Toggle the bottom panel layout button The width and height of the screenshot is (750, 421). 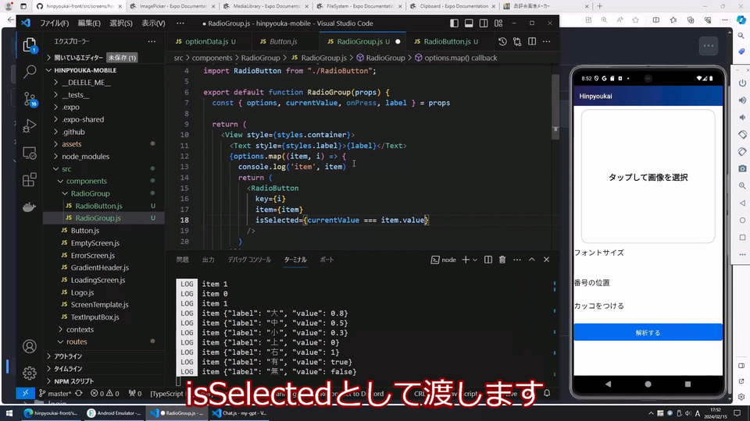469,23
